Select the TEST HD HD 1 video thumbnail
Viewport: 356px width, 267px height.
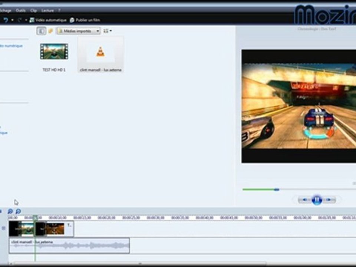tap(54, 52)
